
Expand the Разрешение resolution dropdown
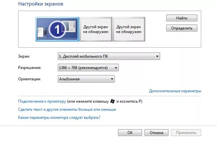tap(88, 68)
